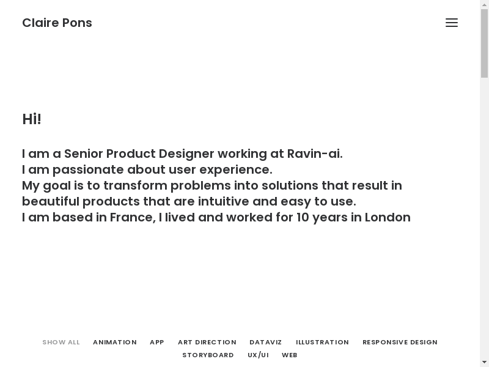Screen dimensions: 489x367
Task: Show Storyboard projects
Action: tap(208, 355)
